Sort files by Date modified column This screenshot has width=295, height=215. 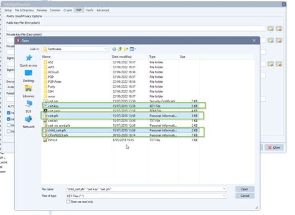click(122, 56)
